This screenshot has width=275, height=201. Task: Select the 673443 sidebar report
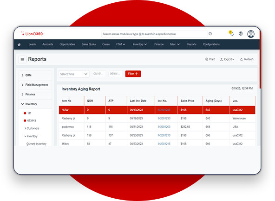(x=30, y=120)
